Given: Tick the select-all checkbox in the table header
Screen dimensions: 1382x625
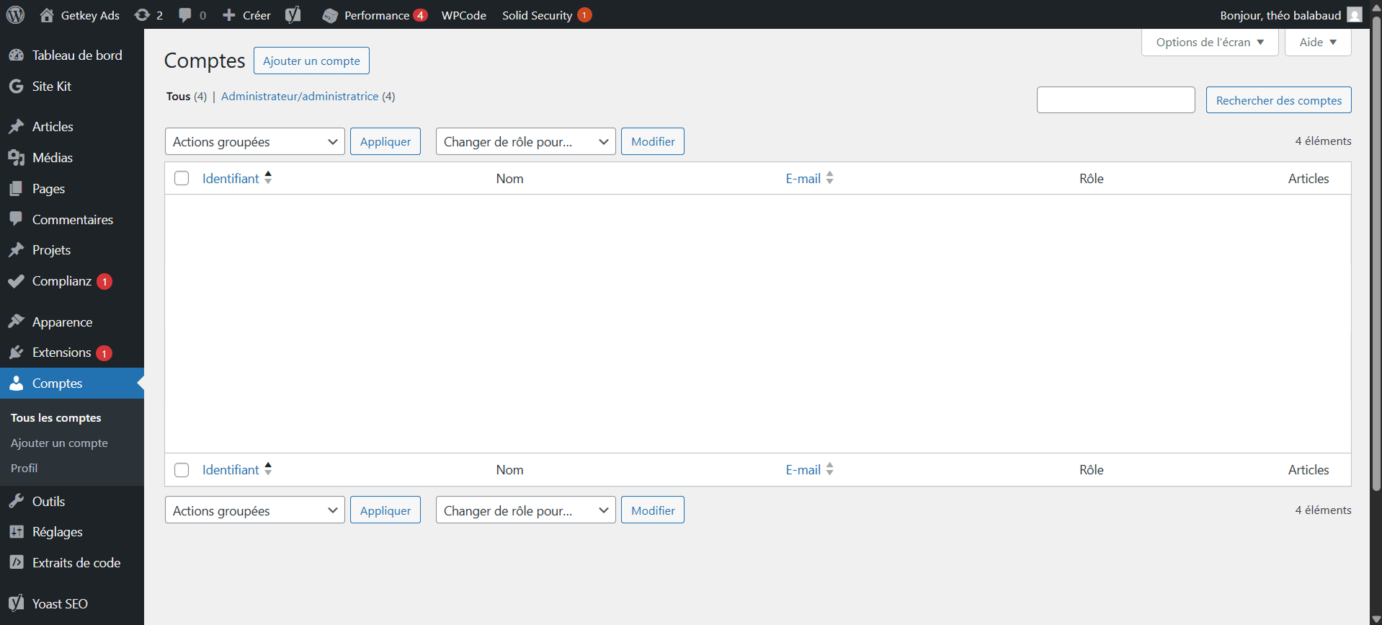Looking at the screenshot, I should (x=182, y=178).
